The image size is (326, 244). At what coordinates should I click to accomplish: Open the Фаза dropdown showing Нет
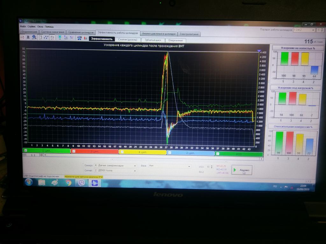tap(169, 166)
